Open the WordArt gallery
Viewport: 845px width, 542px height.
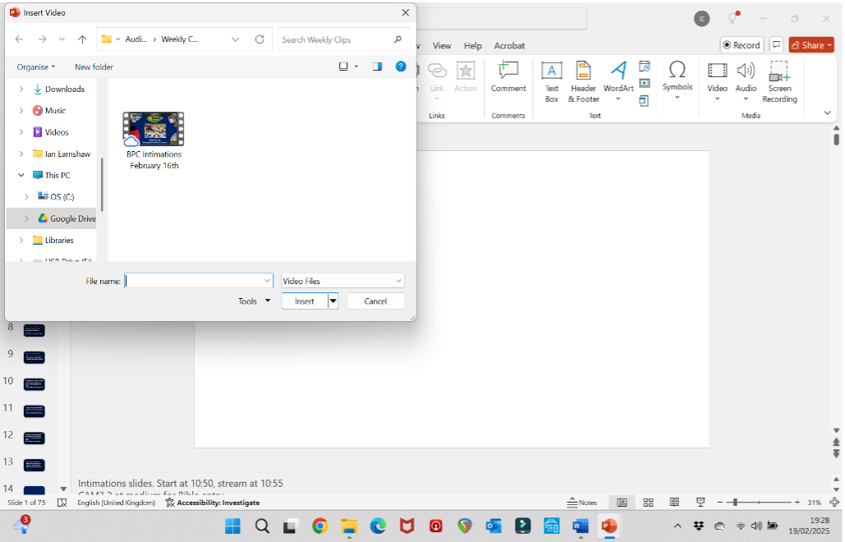coord(618,81)
